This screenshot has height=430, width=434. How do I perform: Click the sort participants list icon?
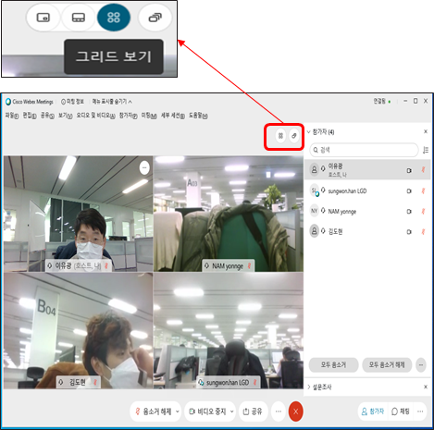[426, 150]
